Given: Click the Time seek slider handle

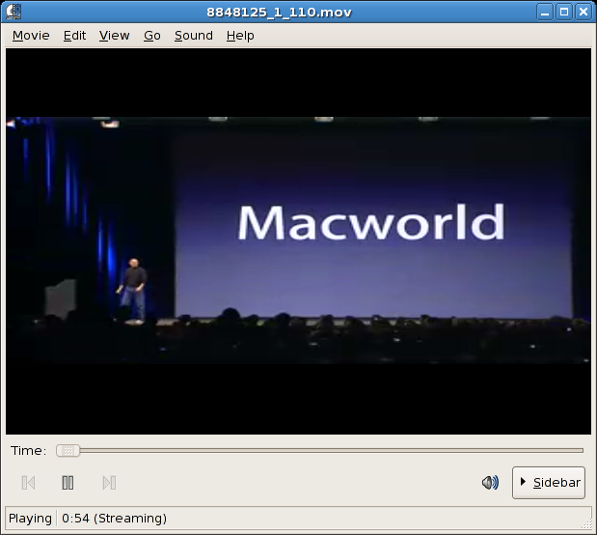Looking at the screenshot, I should click(68, 451).
